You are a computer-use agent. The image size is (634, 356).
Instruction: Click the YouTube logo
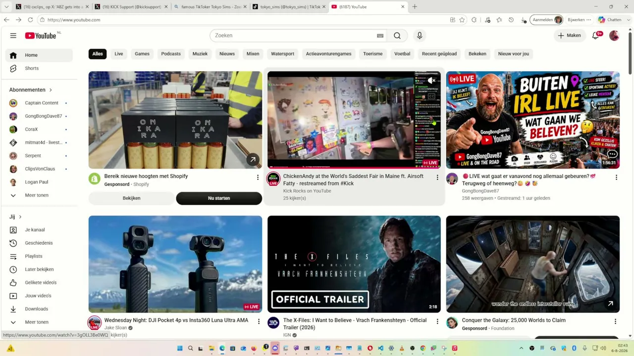click(41, 36)
